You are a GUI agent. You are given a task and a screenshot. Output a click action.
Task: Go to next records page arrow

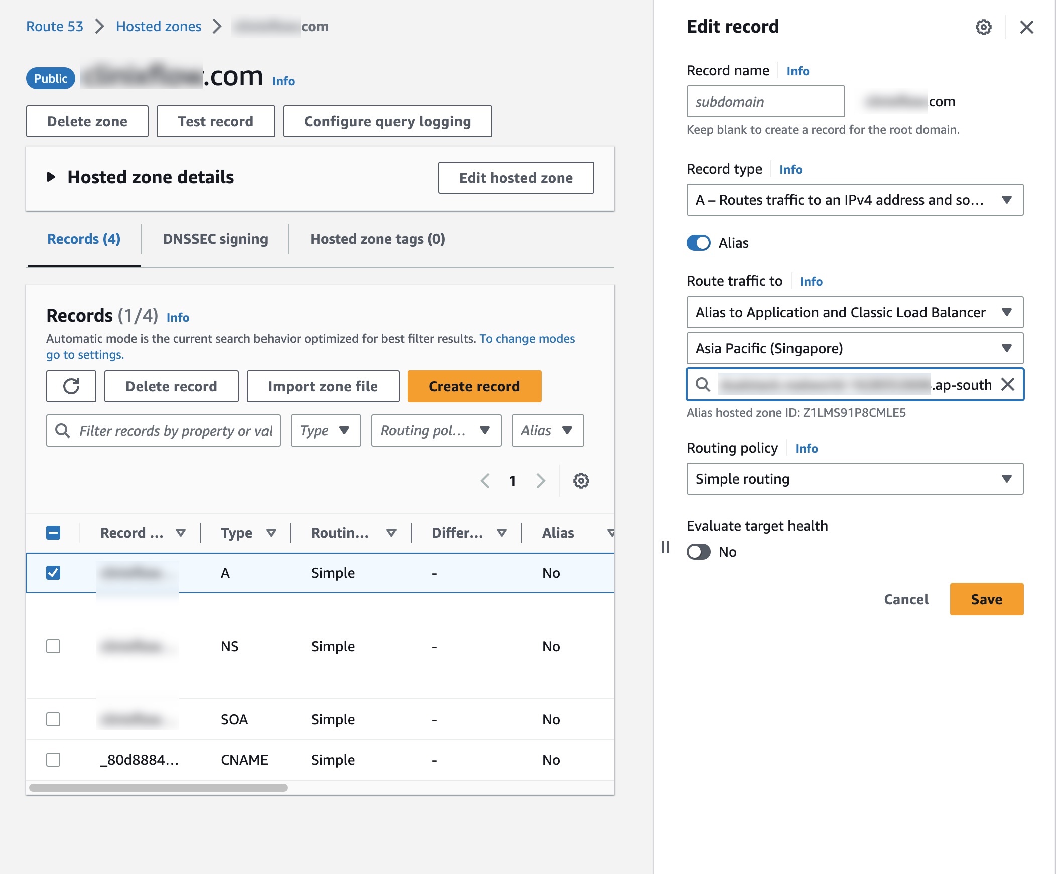coord(541,481)
